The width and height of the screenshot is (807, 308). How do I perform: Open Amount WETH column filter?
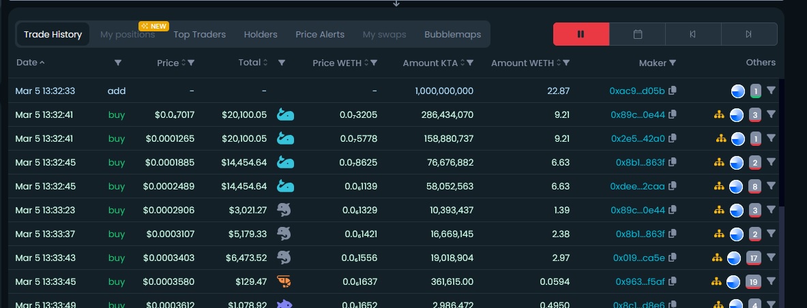566,63
